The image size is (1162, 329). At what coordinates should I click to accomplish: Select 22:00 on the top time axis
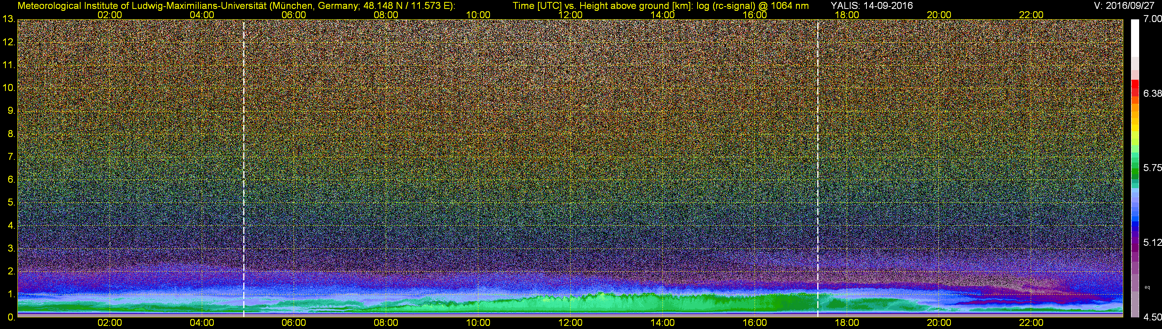(1031, 15)
